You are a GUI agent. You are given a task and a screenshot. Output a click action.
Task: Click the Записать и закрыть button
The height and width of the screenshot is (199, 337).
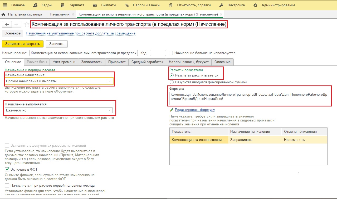tap(22, 44)
